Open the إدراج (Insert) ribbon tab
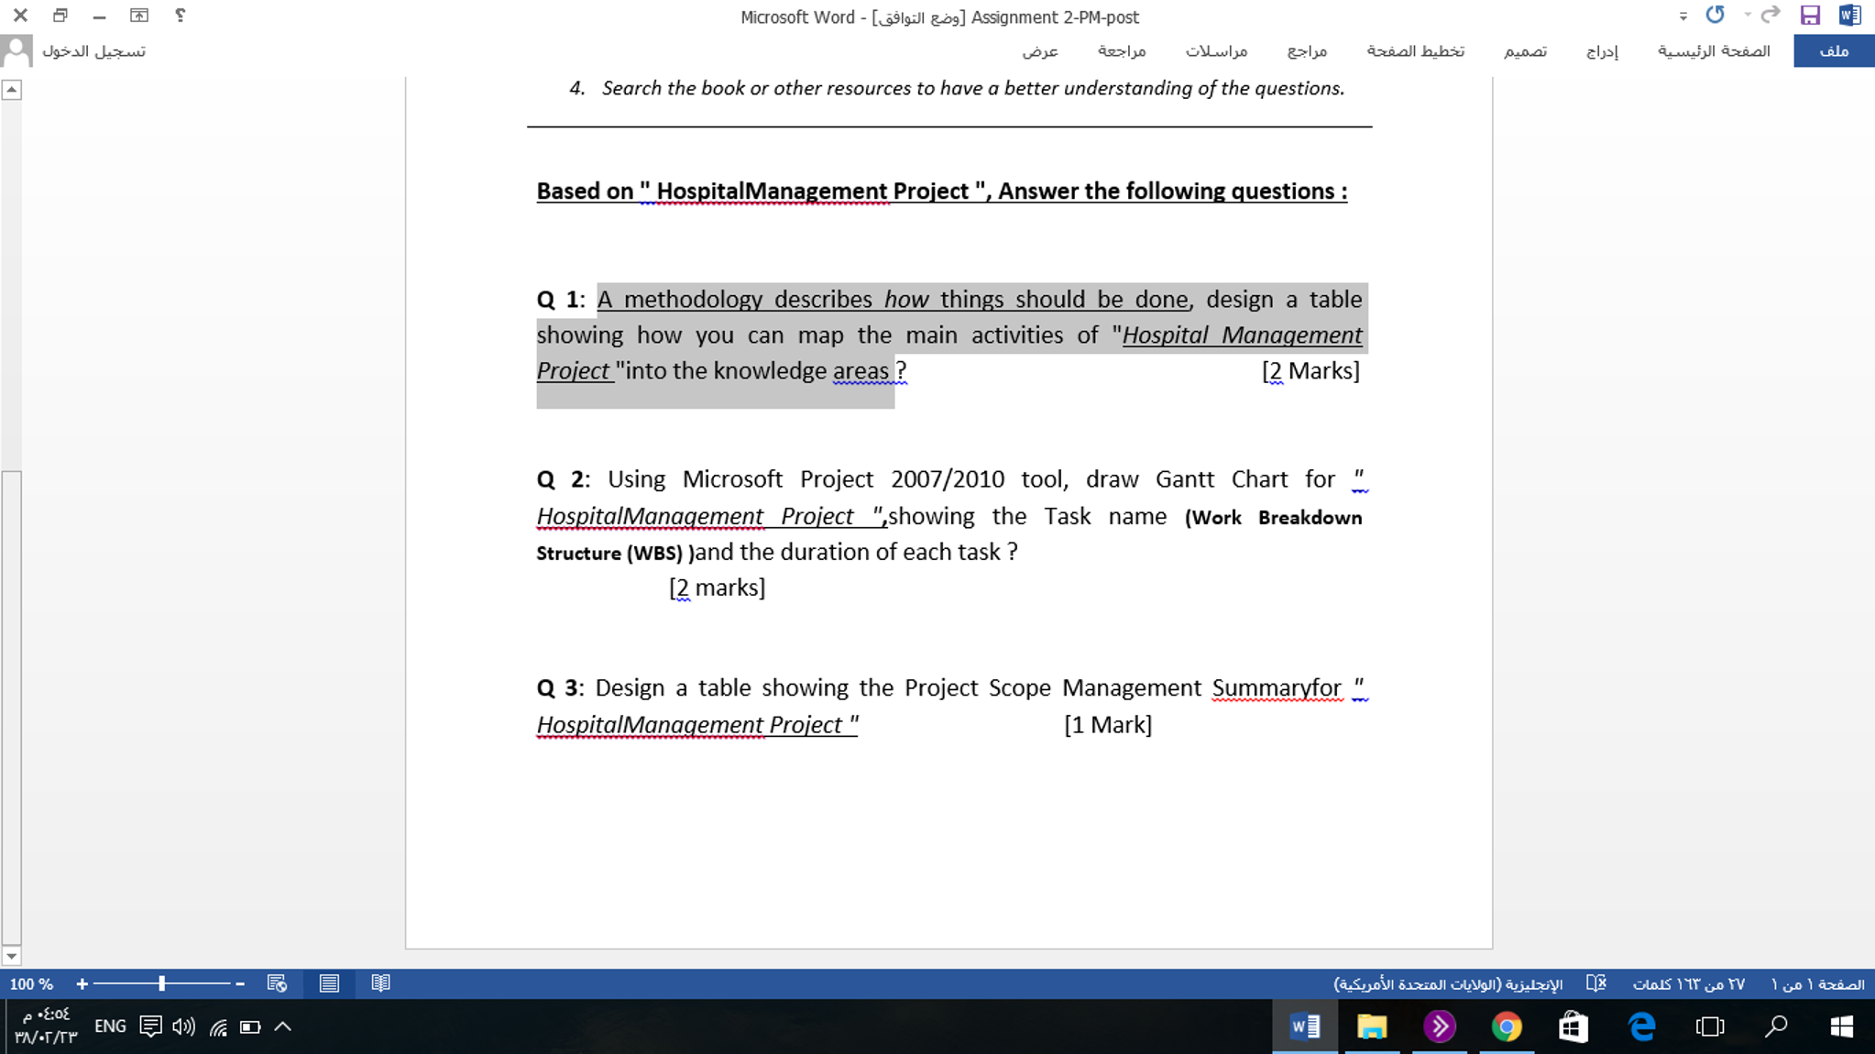 (1602, 51)
